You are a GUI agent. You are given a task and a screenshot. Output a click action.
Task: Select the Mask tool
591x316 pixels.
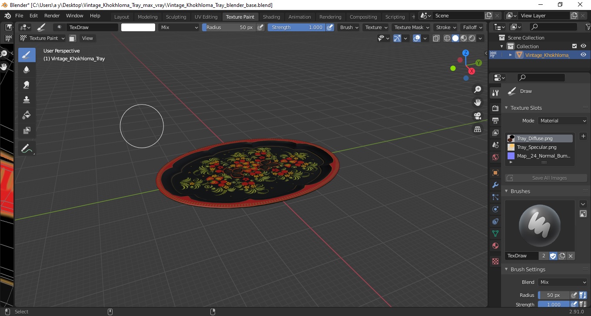[27, 130]
